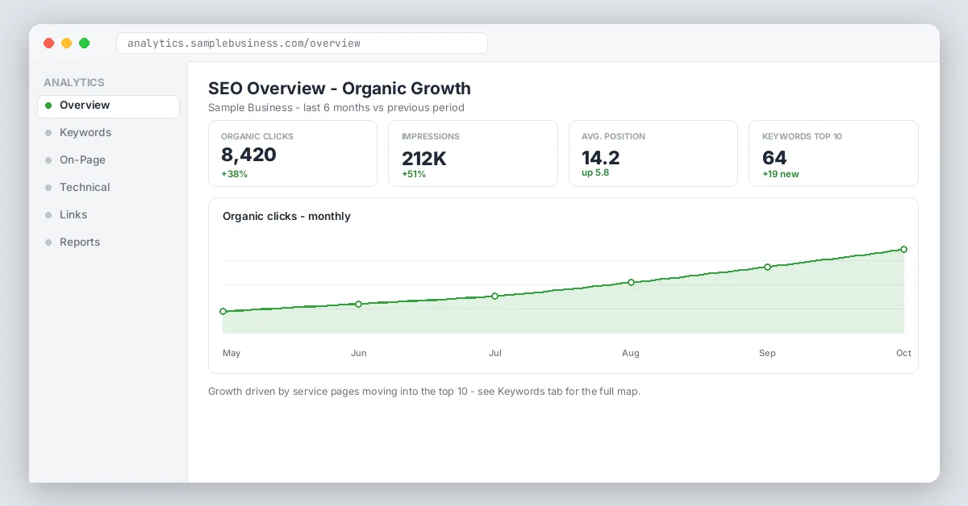Click the '+19 new' keywords value

pyautogui.click(x=781, y=174)
